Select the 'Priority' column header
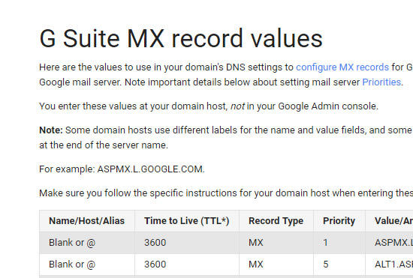The width and height of the screenshot is (413, 278). click(x=339, y=221)
